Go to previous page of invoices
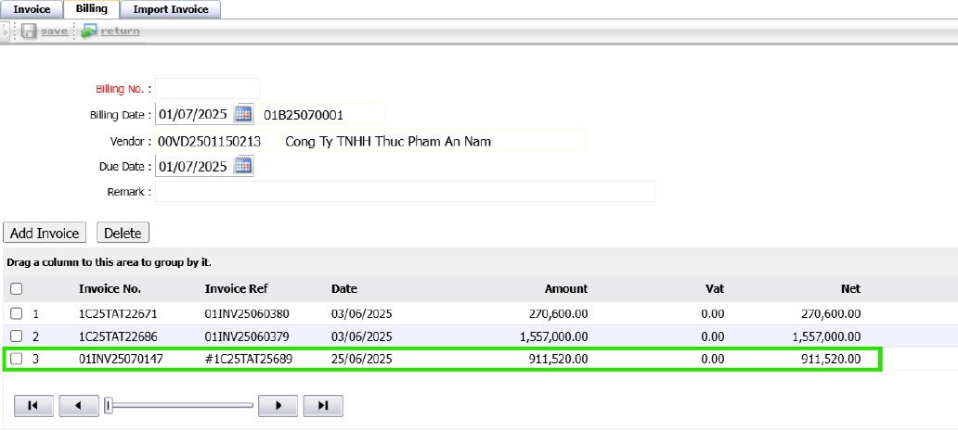The image size is (958, 431). [x=79, y=406]
